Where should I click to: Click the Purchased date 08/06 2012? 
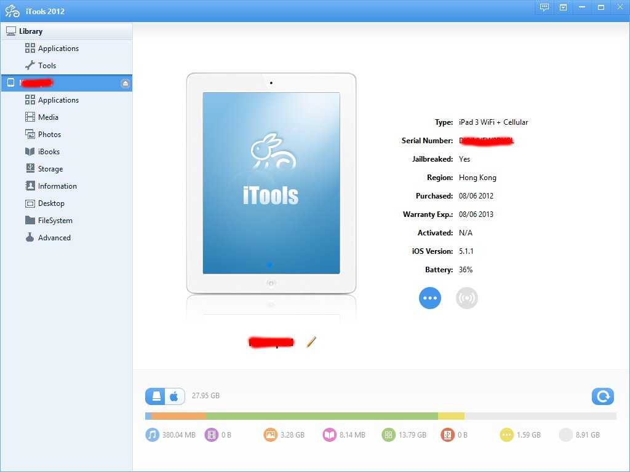point(476,196)
